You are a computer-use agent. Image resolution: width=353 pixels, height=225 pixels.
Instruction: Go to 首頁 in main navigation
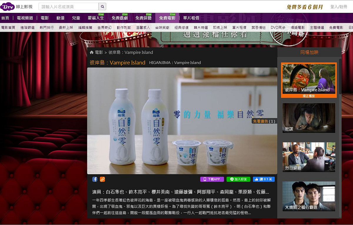(x=5, y=18)
